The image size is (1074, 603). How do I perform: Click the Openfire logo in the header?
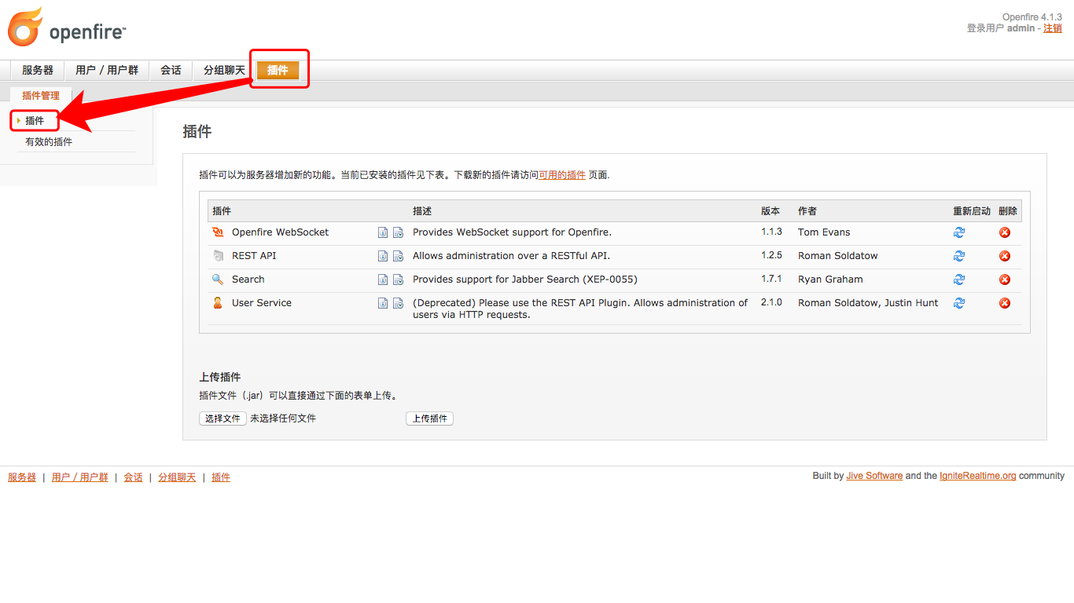[x=67, y=27]
